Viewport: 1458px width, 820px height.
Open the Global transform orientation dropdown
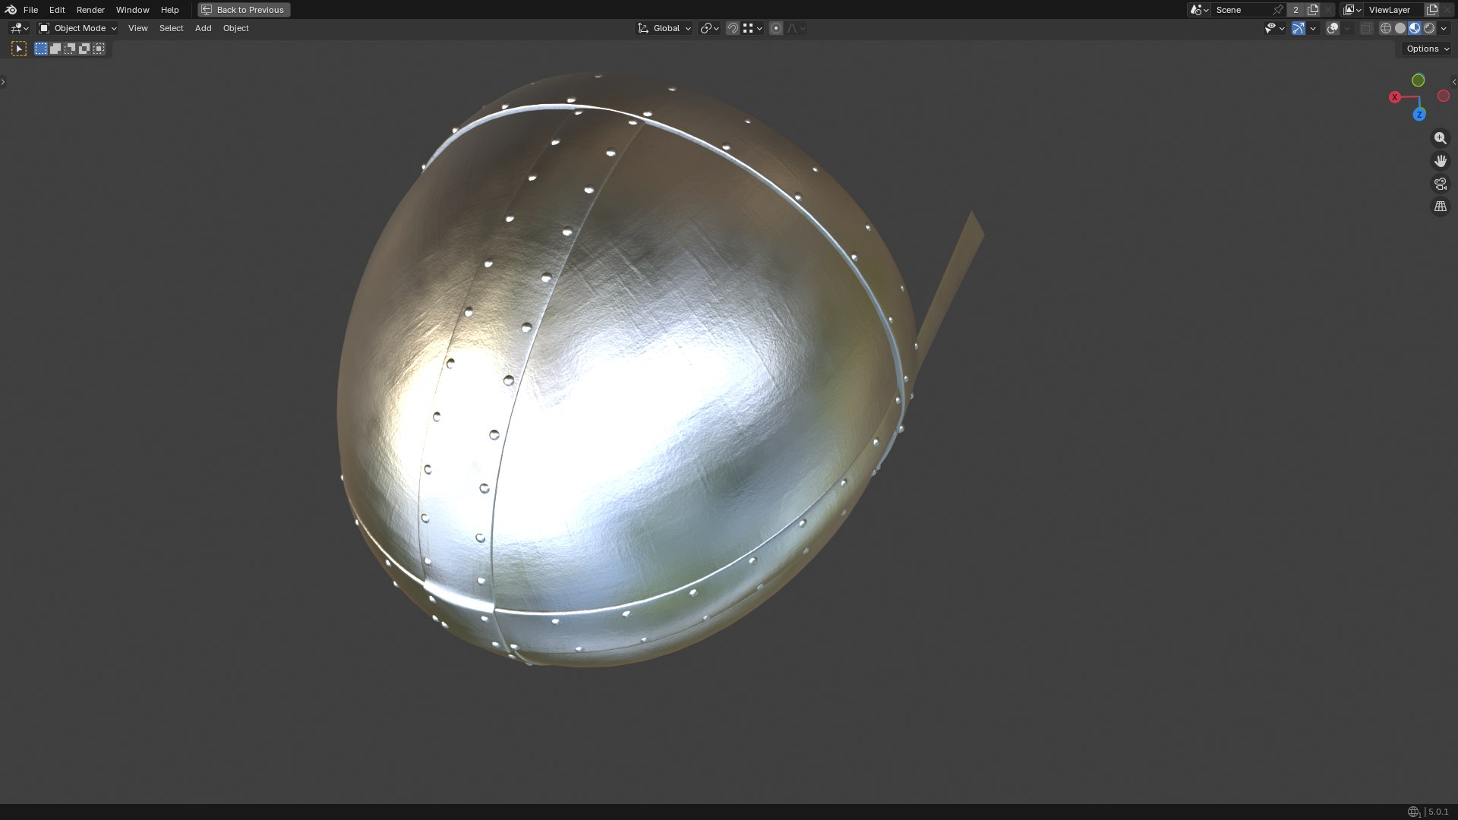pyautogui.click(x=664, y=28)
